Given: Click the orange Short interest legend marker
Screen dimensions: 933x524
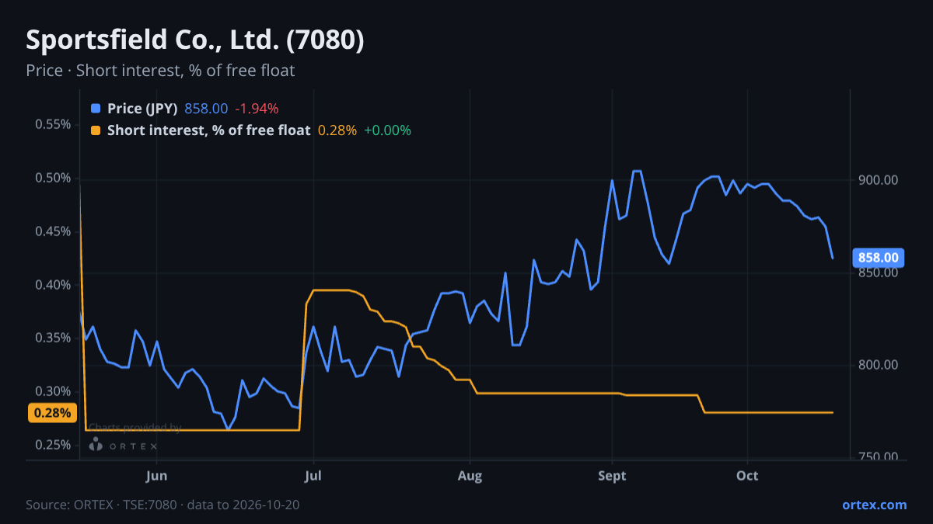Looking at the screenshot, I should pos(96,130).
